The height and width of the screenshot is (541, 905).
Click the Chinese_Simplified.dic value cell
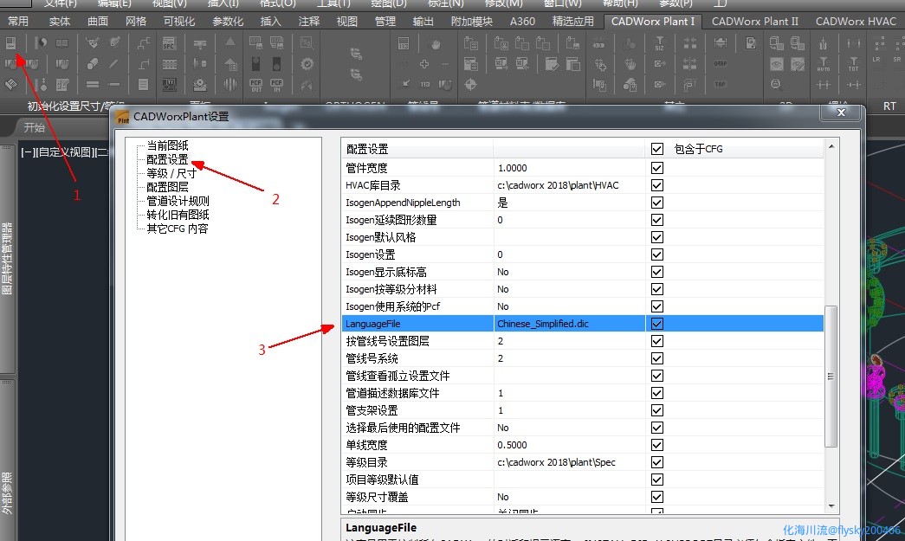[x=569, y=324]
